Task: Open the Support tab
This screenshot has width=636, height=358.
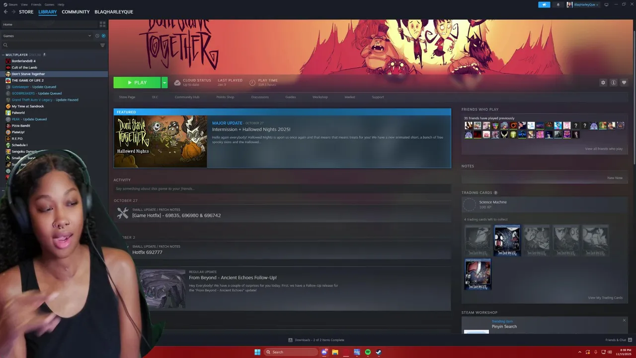Action: [378, 97]
